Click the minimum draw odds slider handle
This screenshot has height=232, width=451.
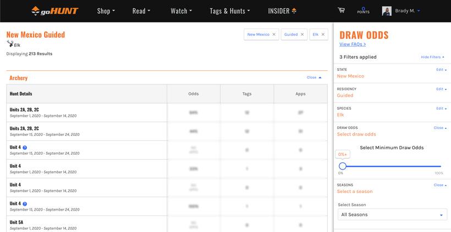pos(343,166)
